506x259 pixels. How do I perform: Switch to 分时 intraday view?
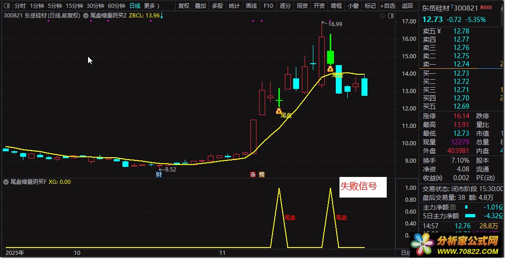coord(20,6)
